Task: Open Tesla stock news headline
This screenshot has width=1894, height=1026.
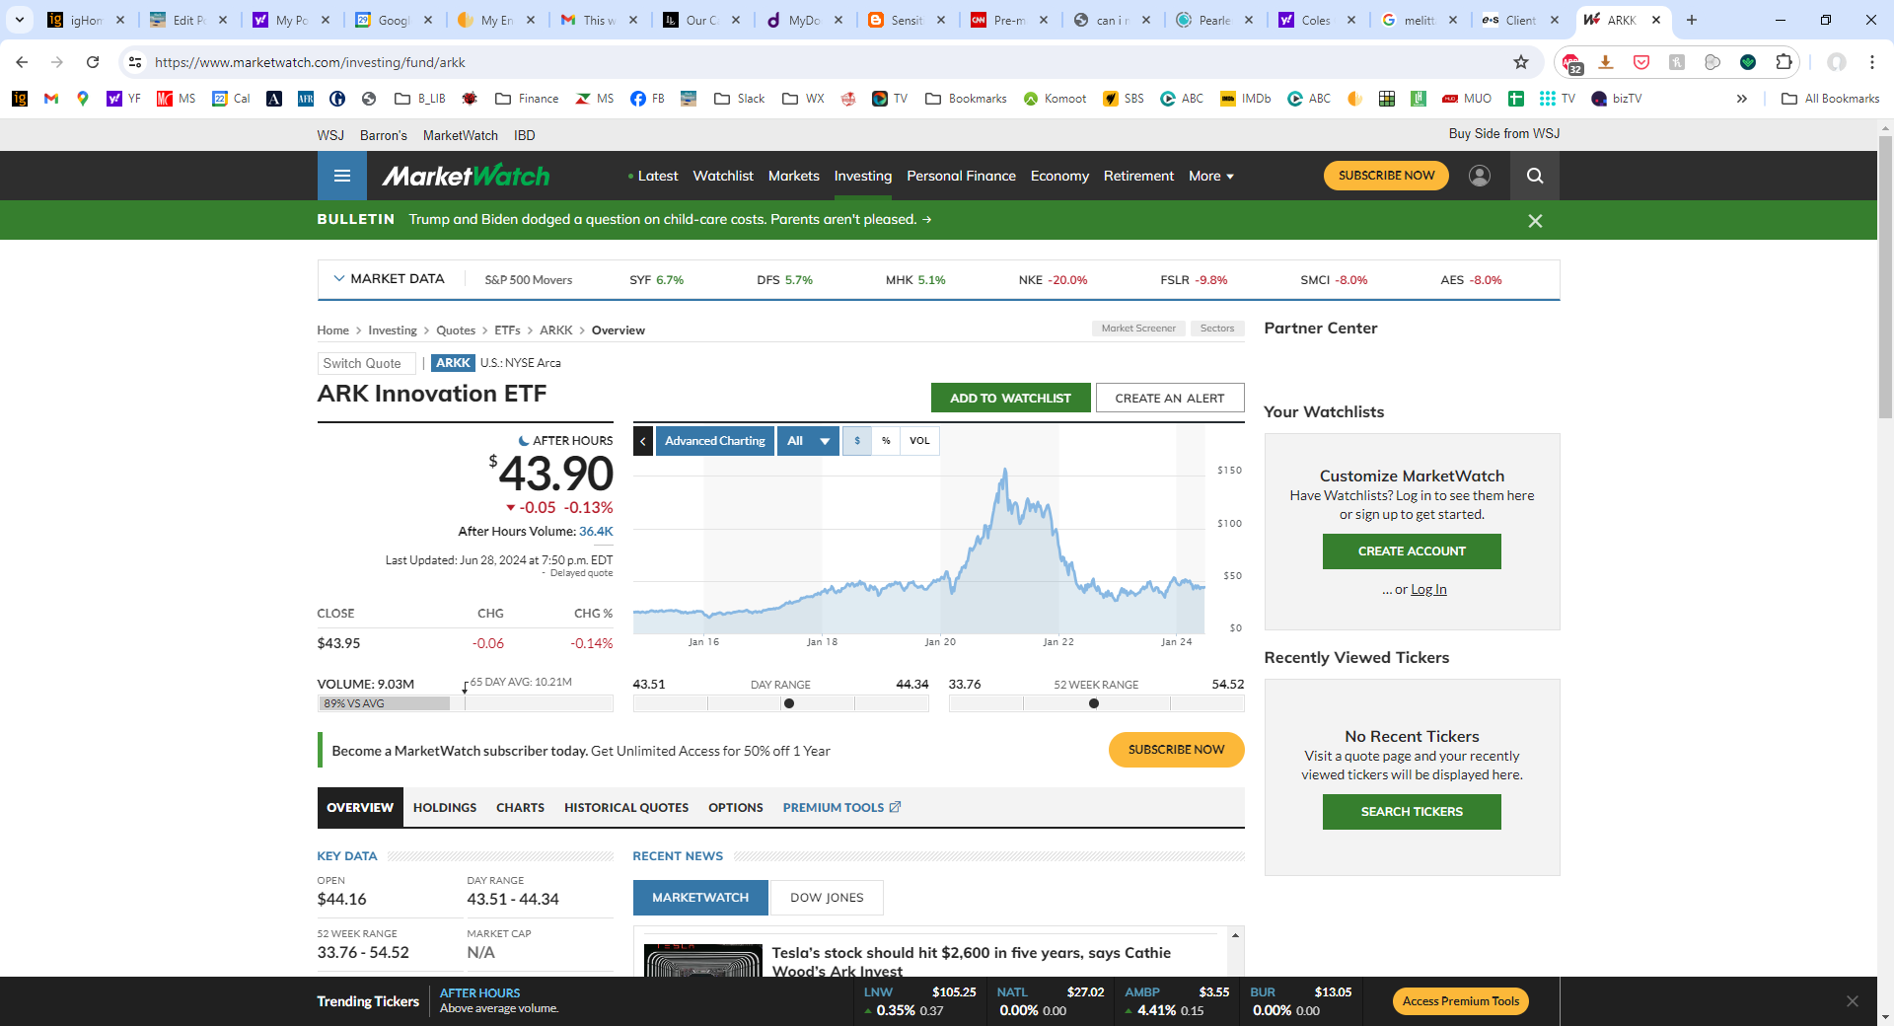Action: (x=971, y=962)
